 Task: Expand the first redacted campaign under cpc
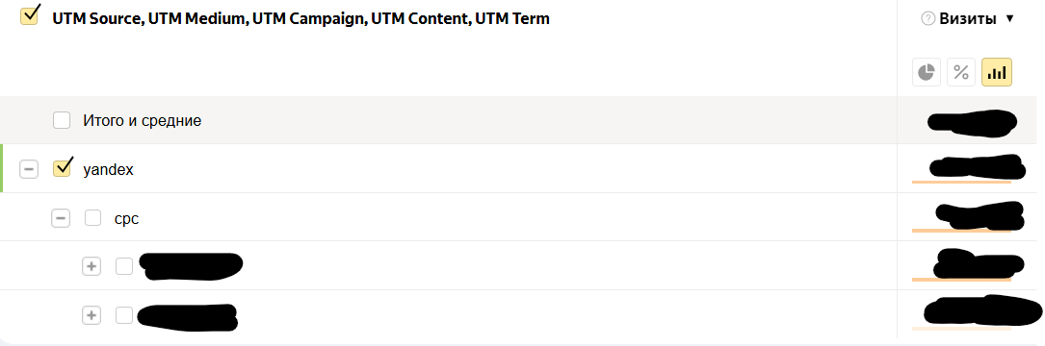tap(91, 266)
